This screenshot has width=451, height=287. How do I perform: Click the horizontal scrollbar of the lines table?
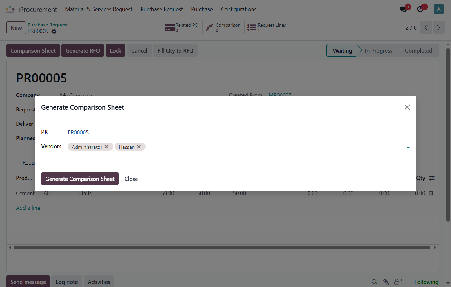point(222,248)
